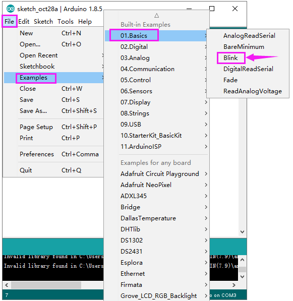Click horizontal scrollbar right arrow
Viewport: 293px width, 301px height.
tap(233, 285)
